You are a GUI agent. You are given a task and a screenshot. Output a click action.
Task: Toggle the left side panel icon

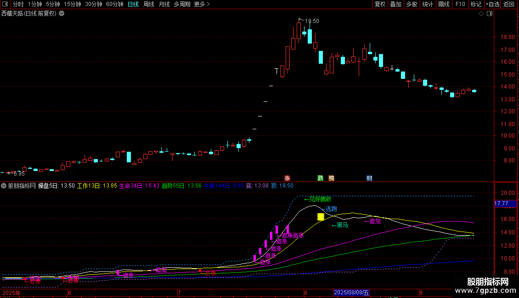tap(5, 4)
